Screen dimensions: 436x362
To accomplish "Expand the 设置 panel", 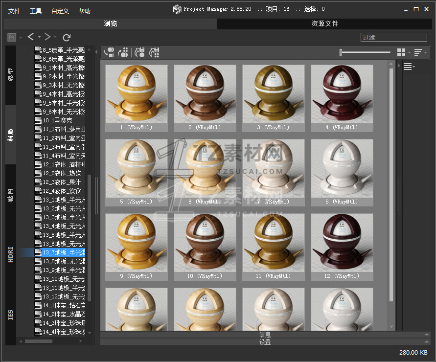I will coord(264,342).
